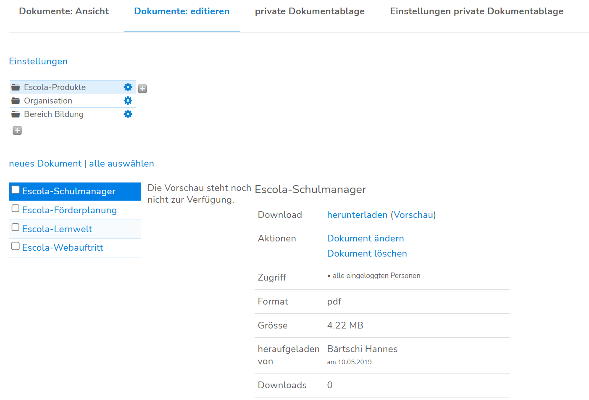Open the private Dokumentablage tab
This screenshot has height=400, width=589.
[310, 11]
